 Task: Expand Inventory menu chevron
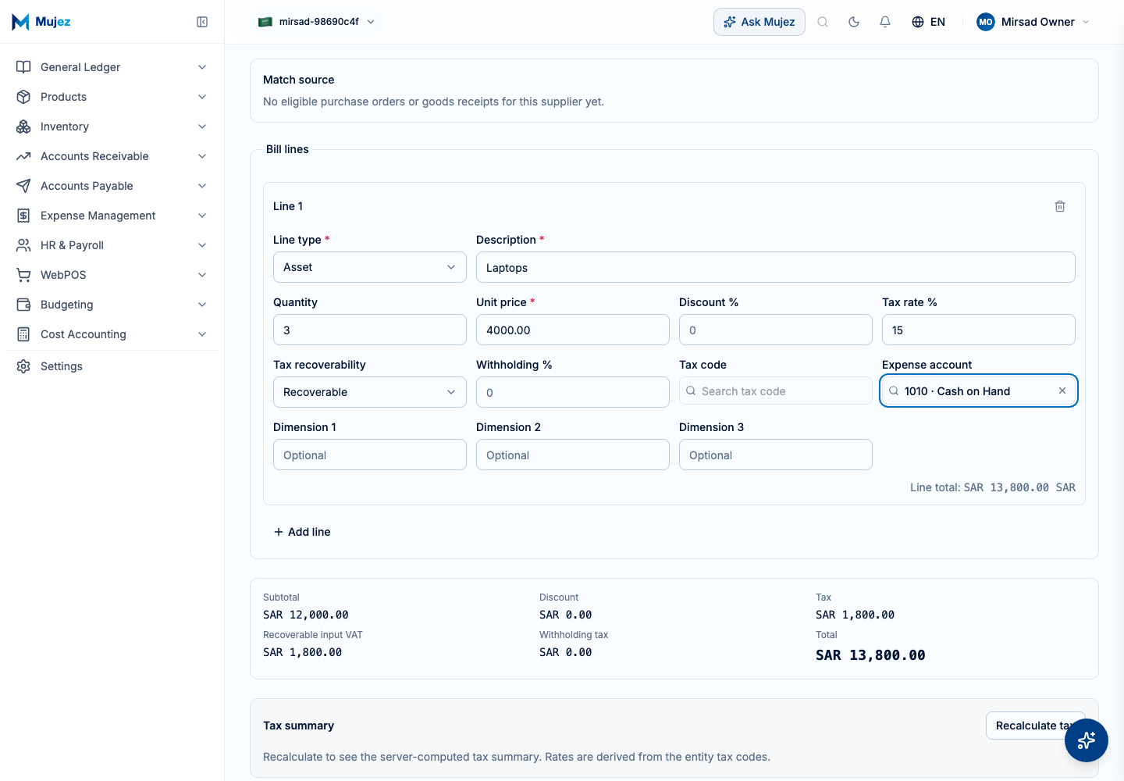[202, 127]
